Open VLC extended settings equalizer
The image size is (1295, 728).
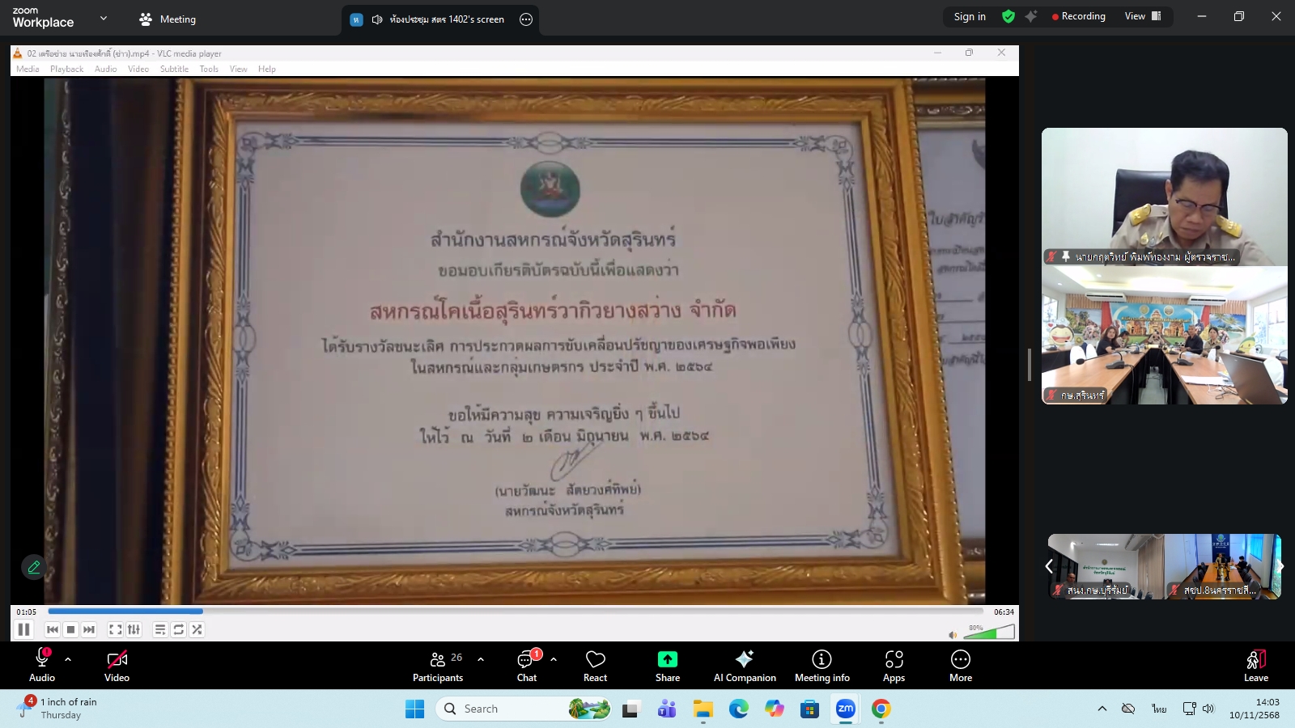click(x=135, y=629)
